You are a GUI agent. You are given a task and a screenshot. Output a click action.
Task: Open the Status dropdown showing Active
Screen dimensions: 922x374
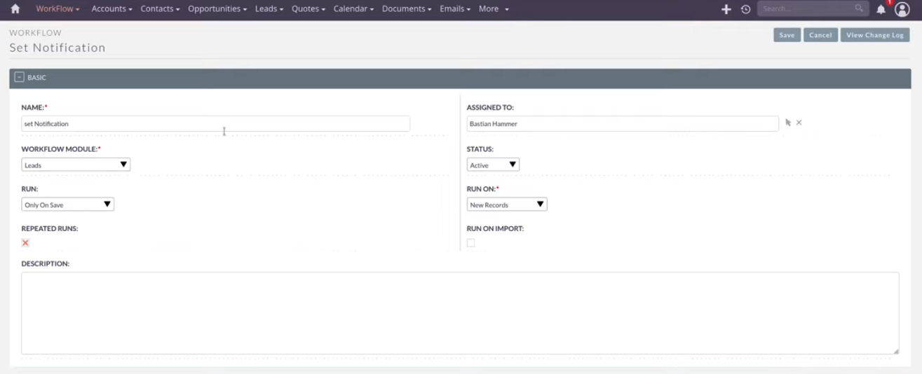[493, 165]
